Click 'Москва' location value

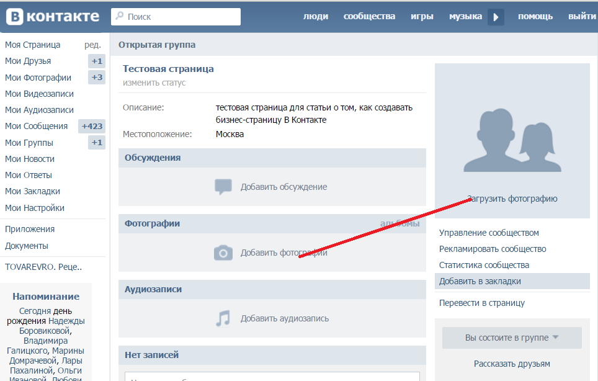click(230, 134)
